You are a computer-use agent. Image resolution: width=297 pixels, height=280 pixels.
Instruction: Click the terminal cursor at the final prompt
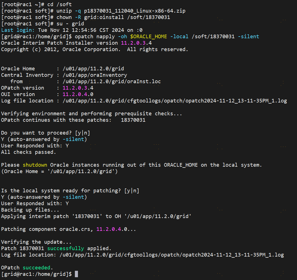point(76,274)
